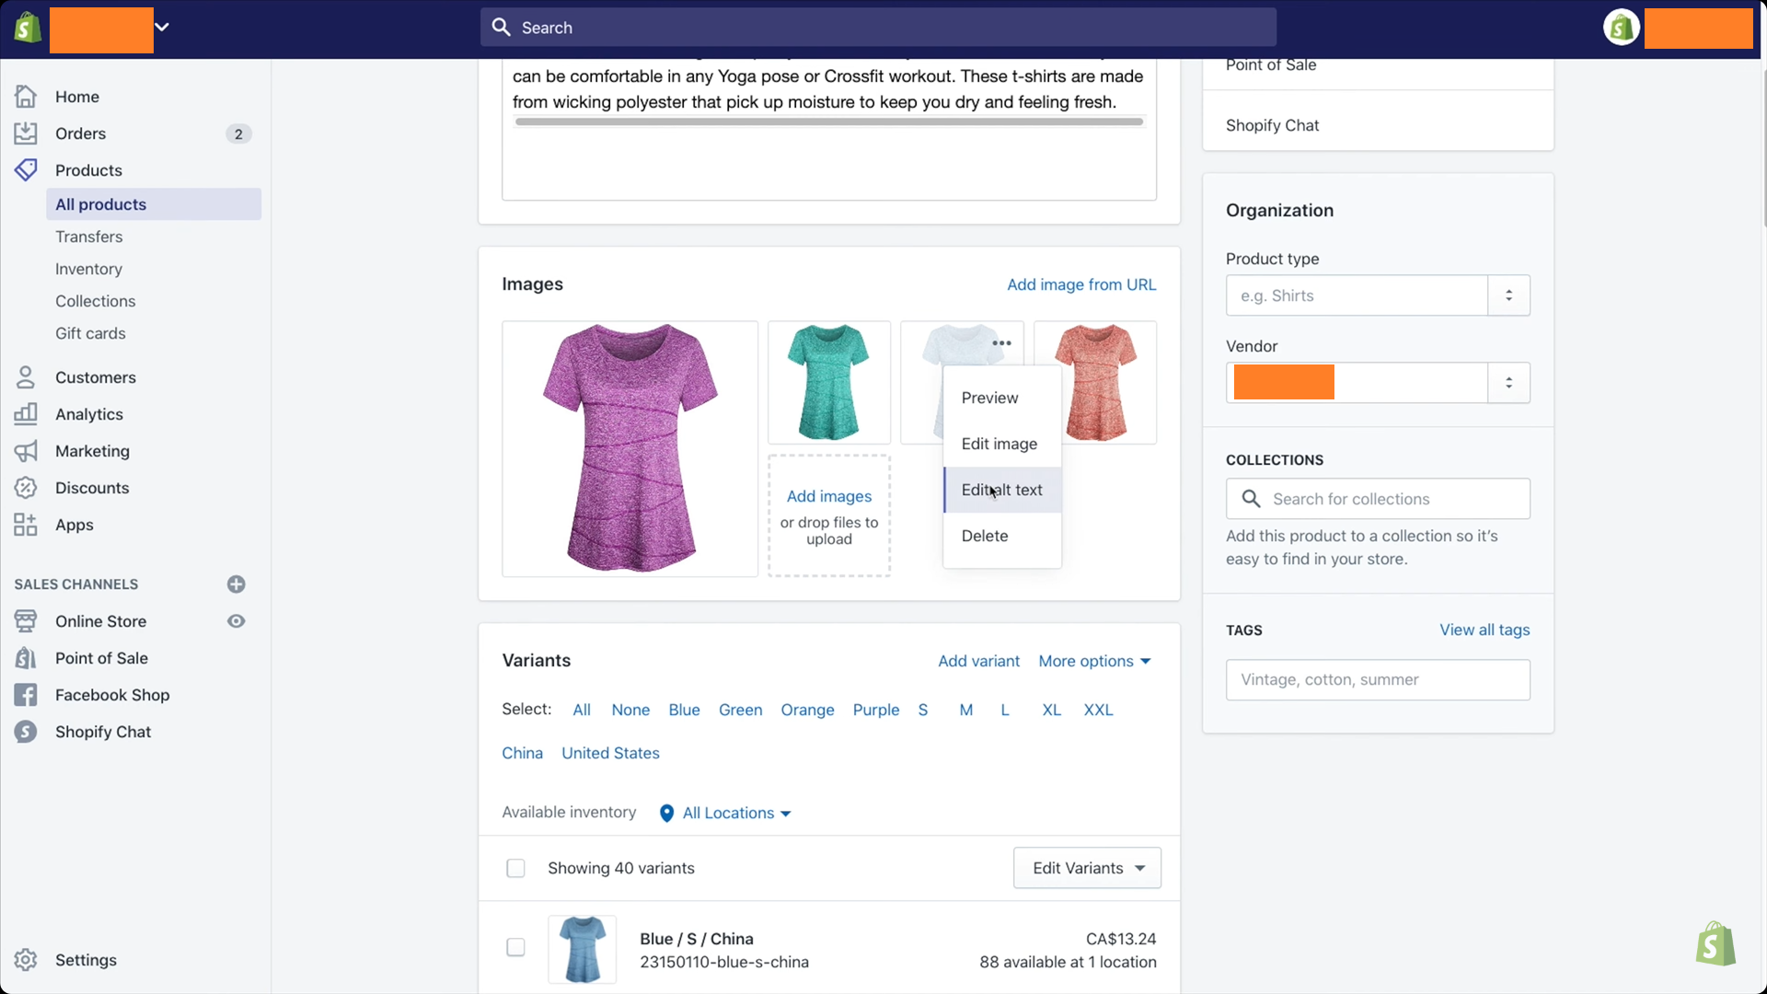Open the Analytics icon in sidebar
The width and height of the screenshot is (1767, 994).
click(26, 414)
